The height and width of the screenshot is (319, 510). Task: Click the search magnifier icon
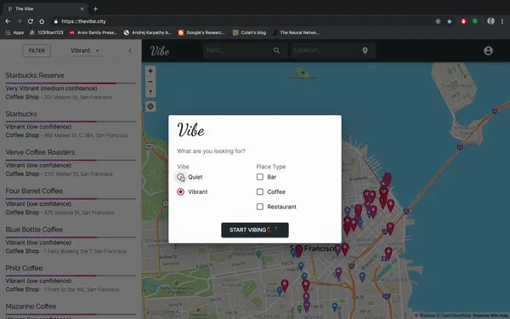[276, 50]
